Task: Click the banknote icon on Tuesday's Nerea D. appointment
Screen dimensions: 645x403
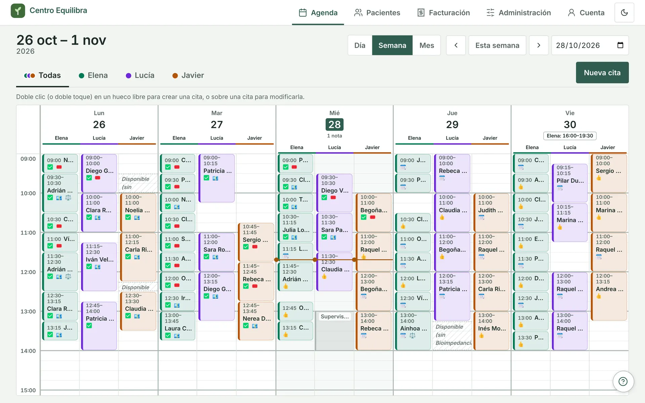Action: click(255, 326)
